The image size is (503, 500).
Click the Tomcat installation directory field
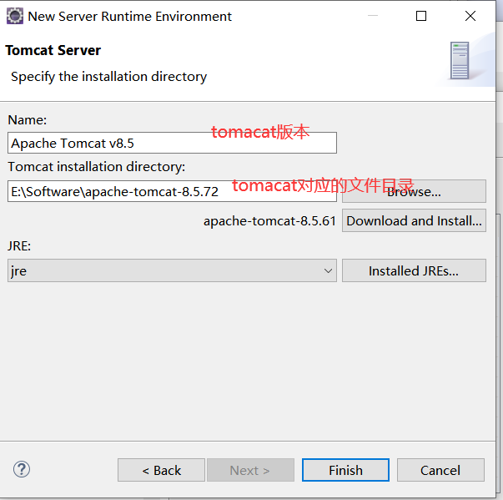point(172,191)
